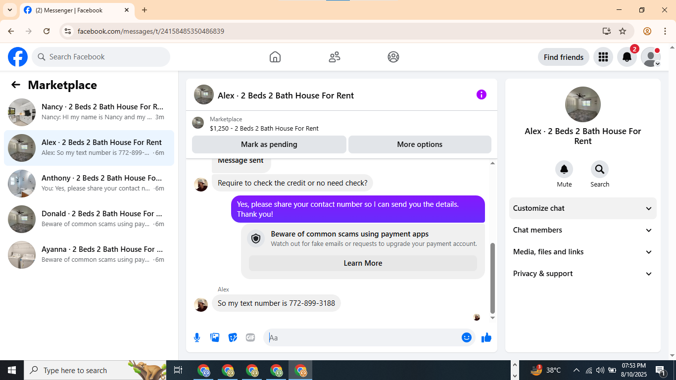This screenshot has width=676, height=380.
Task: Attach a file using the image icon
Action: point(215,337)
